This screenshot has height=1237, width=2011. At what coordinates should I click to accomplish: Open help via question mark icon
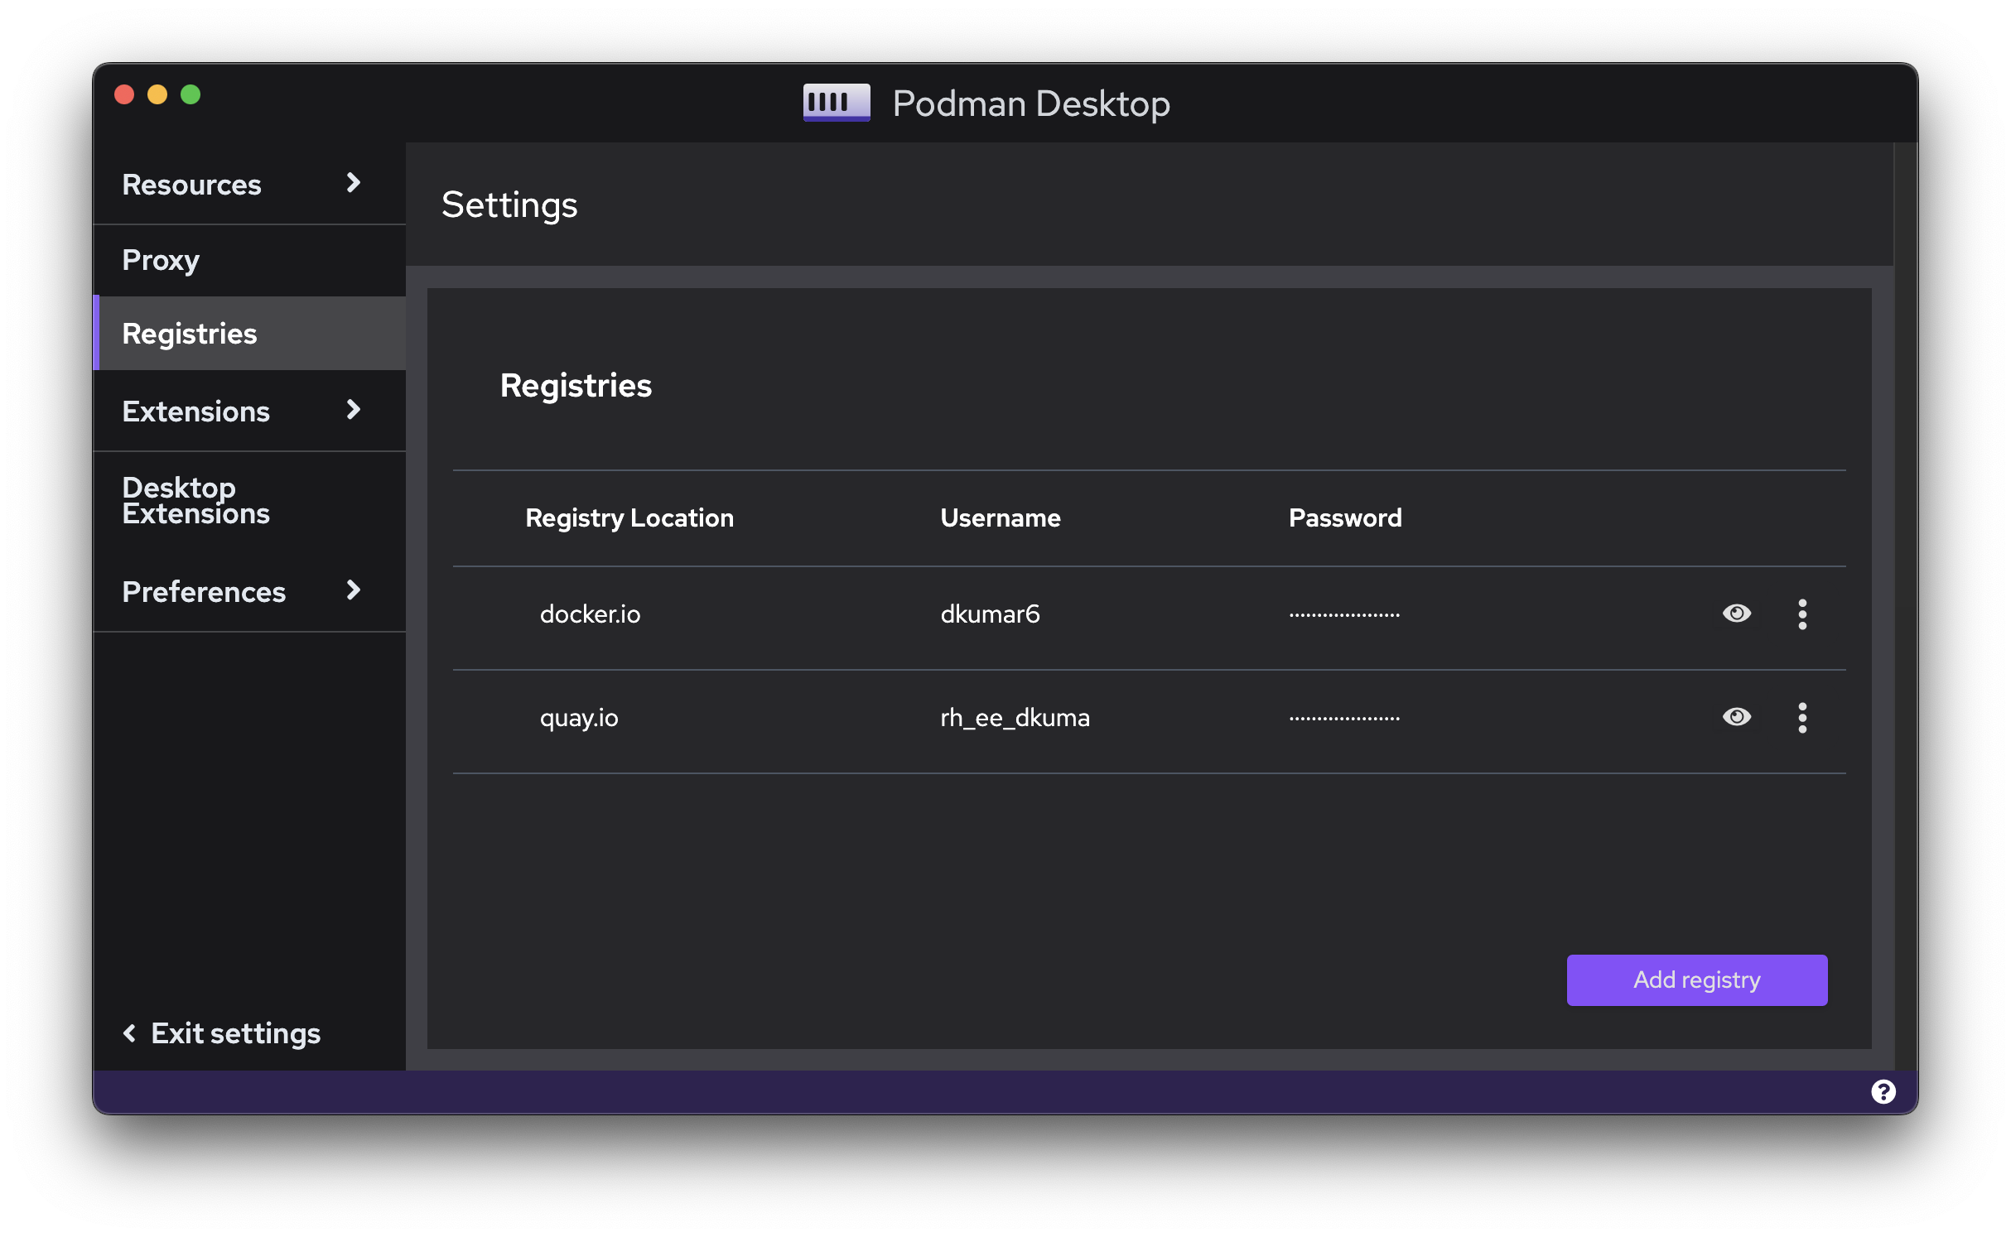pos(1883,1091)
